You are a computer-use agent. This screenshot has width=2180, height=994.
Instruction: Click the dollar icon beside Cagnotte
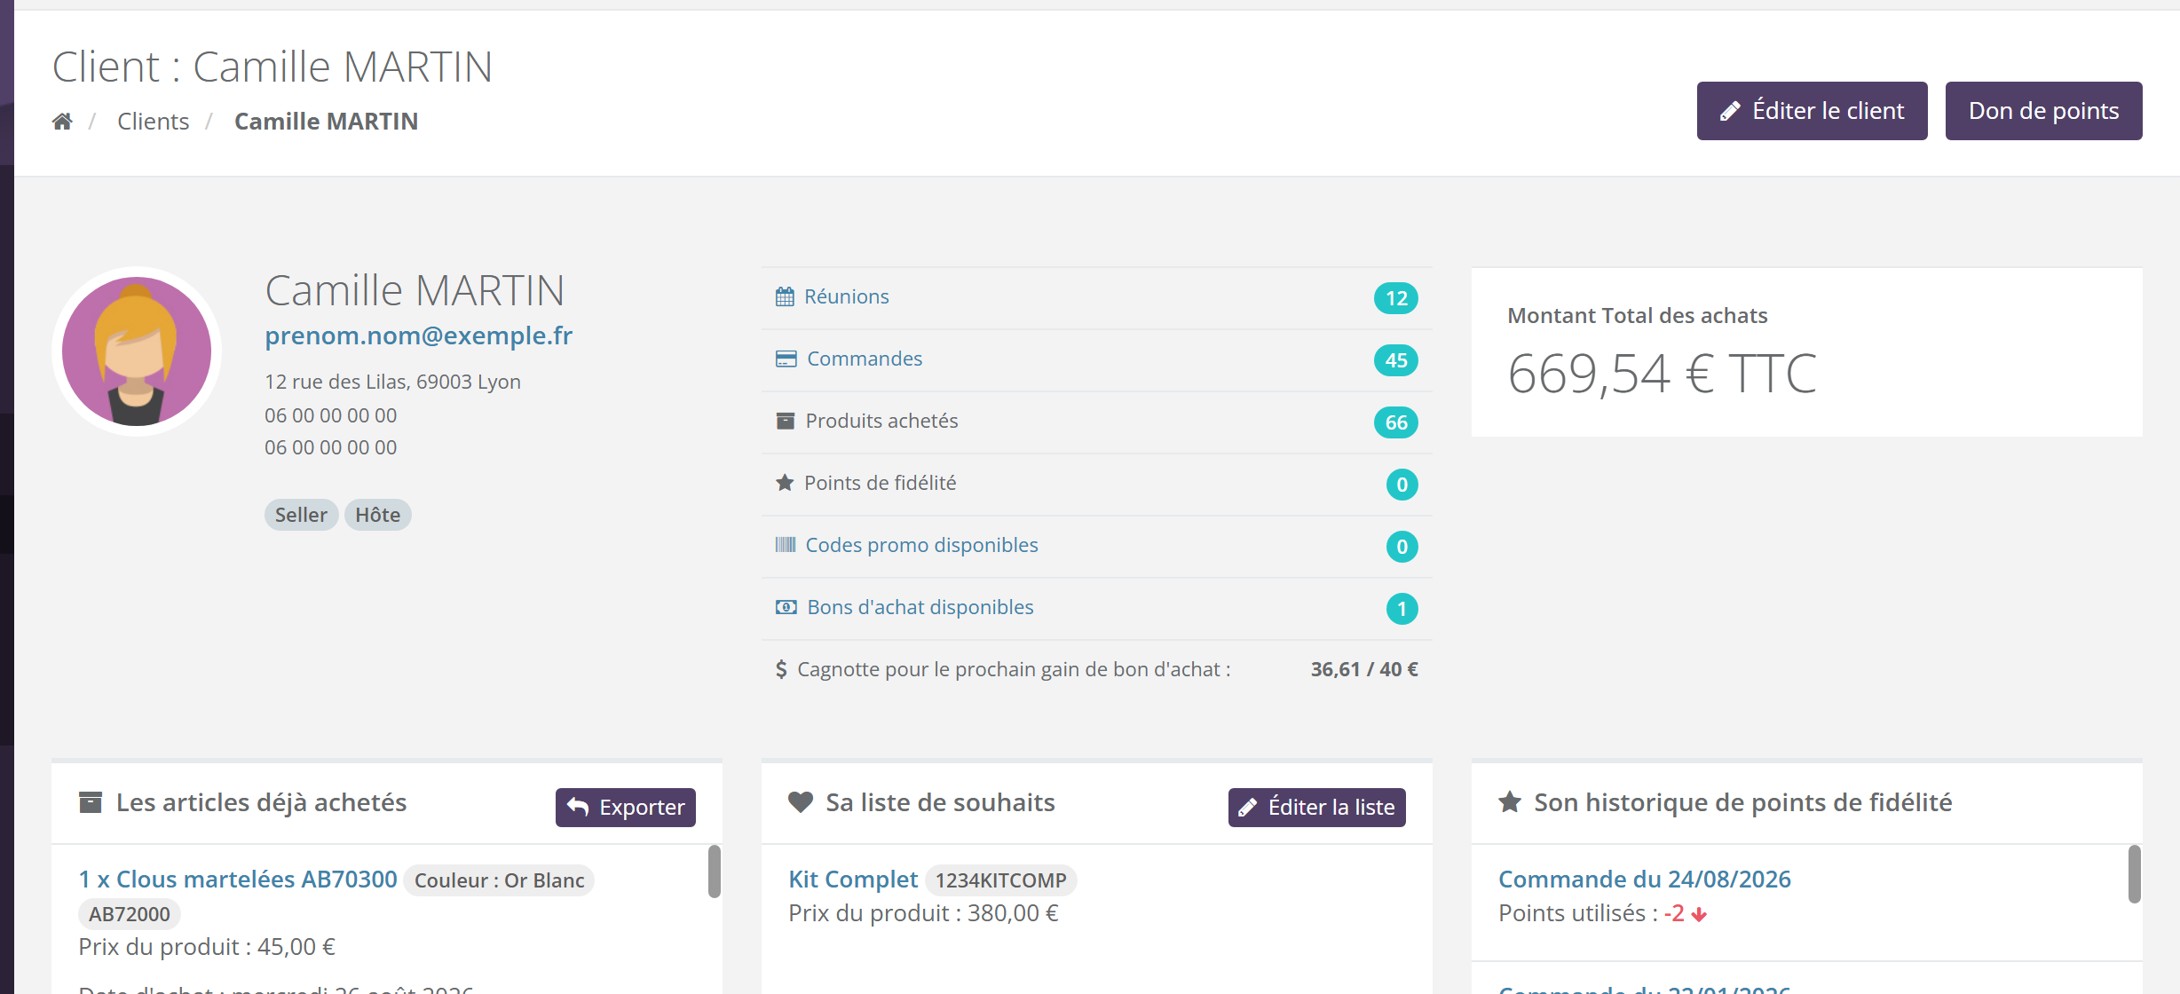pyautogui.click(x=781, y=669)
